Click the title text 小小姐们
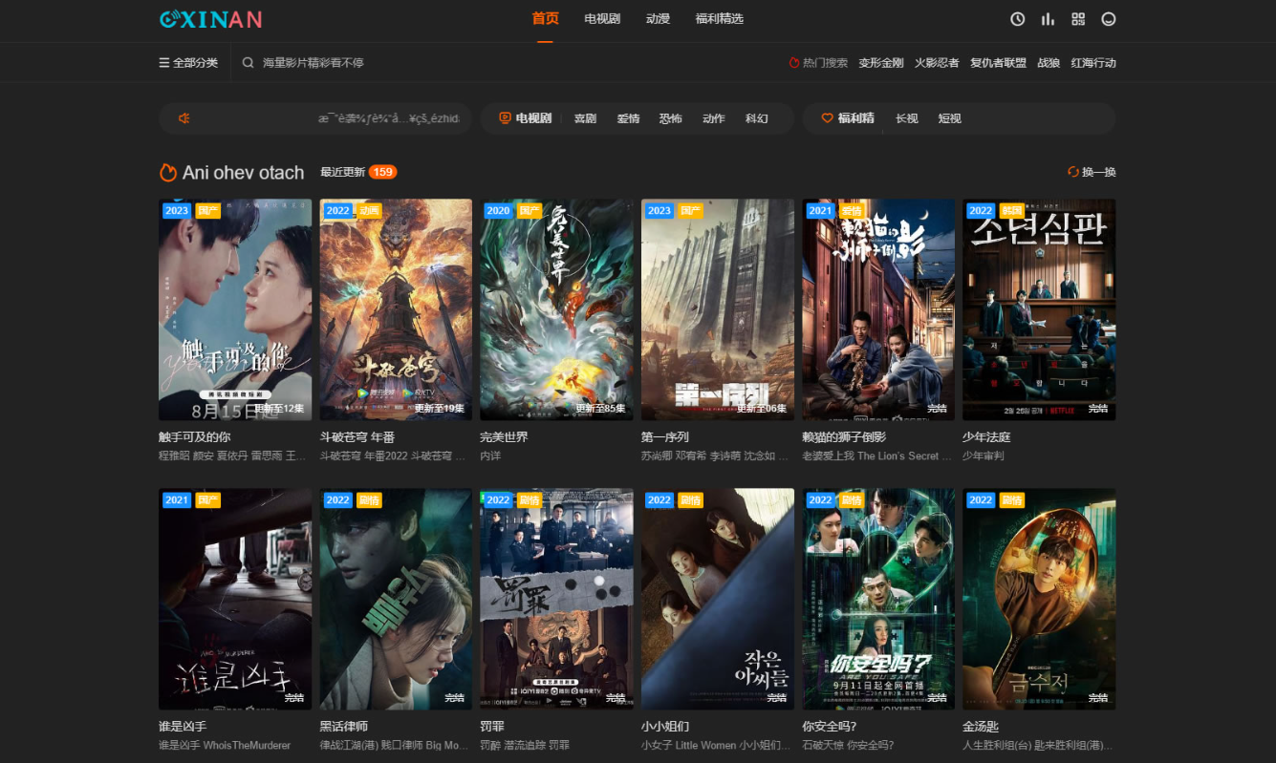The image size is (1276, 763). [x=665, y=727]
